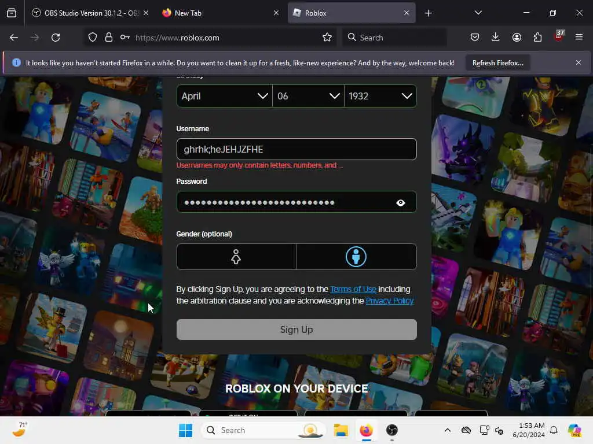The width and height of the screenshot is (593, 444).
Task: Open OBS Studio from the taskbar
Action: [392, 430]
